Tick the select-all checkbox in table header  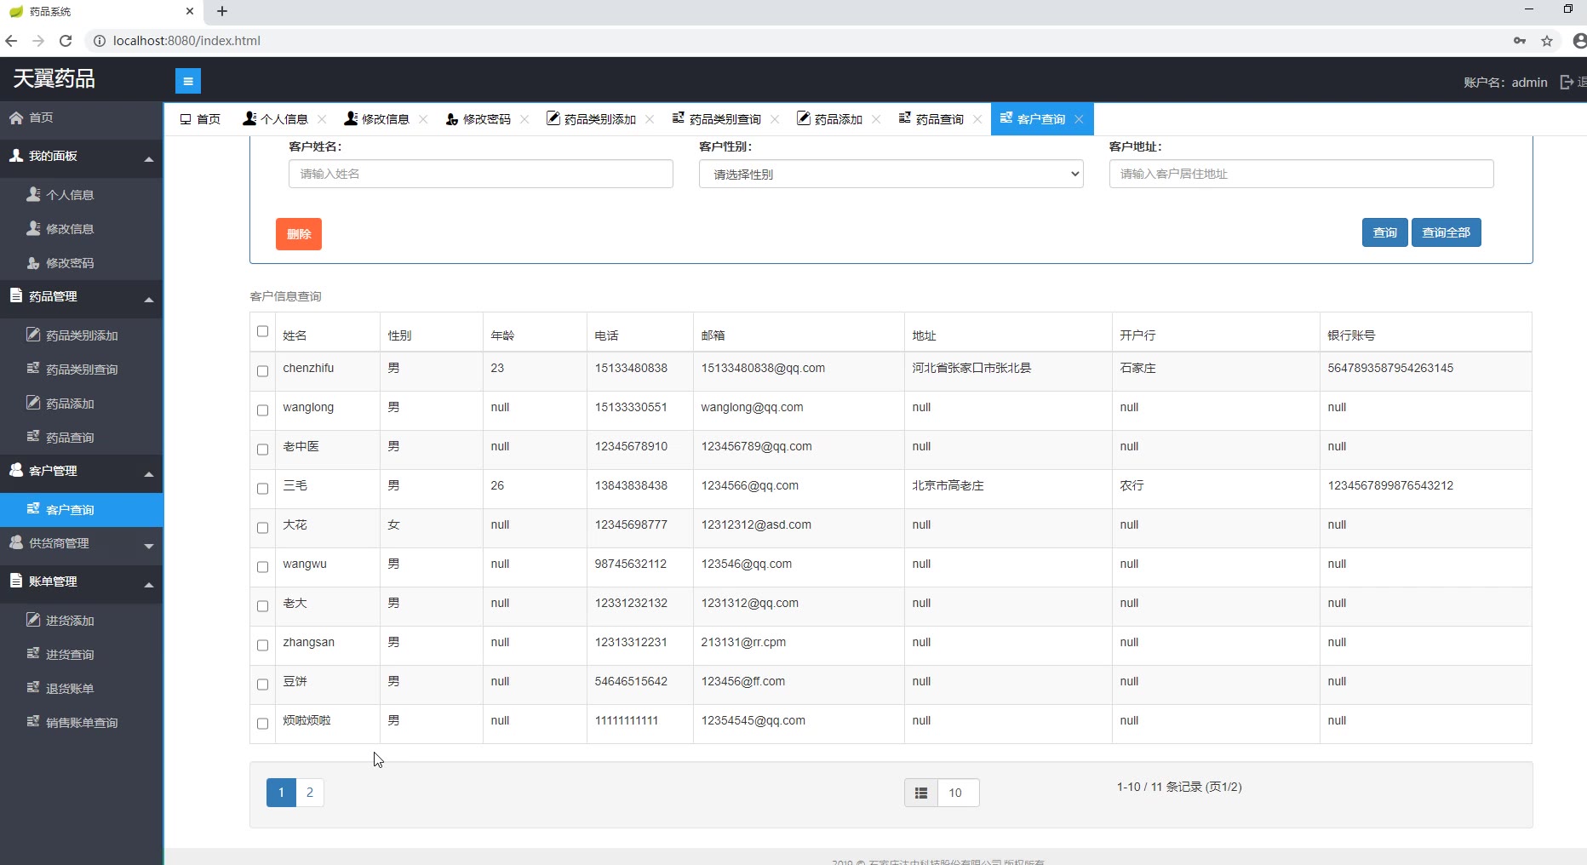pyautogui.click(x=262, y=331)
